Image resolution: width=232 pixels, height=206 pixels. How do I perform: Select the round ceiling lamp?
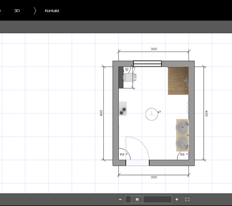coord(152,114)
